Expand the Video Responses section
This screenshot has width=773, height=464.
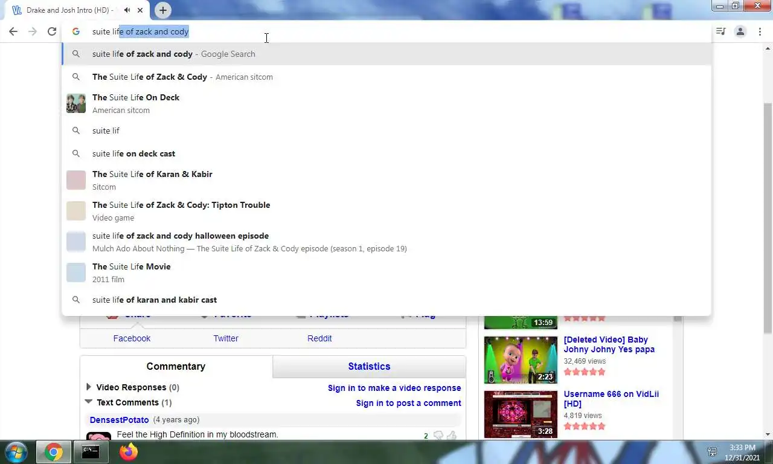[x=89, y=387]
